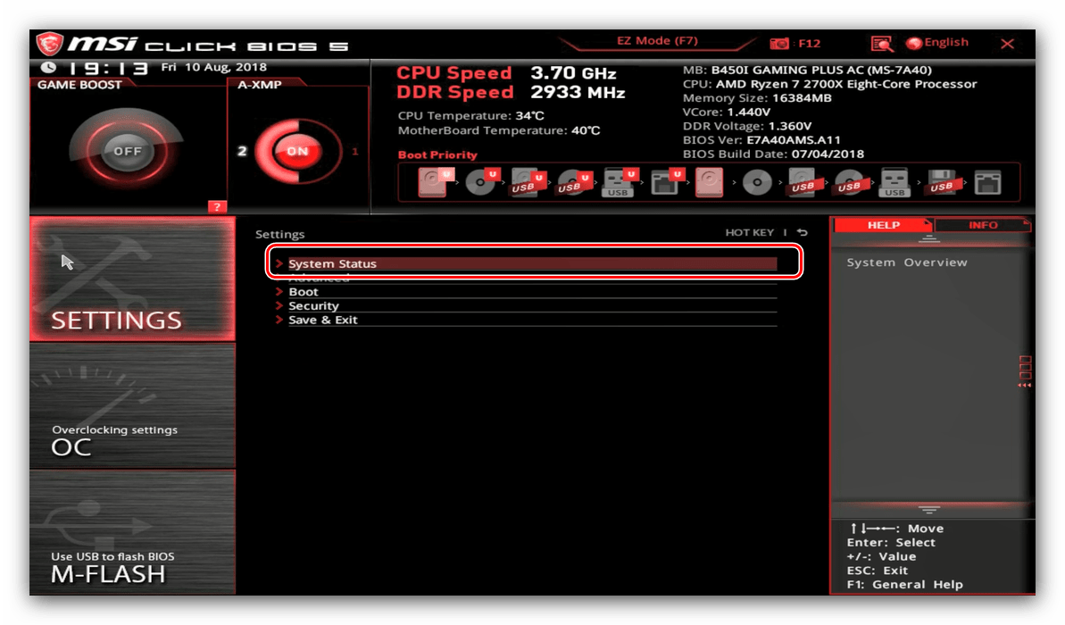Screen dimensions: 1065x625
Task: Click the date Fri 10 Aug, 2018
Action: (x=213, y=67)
